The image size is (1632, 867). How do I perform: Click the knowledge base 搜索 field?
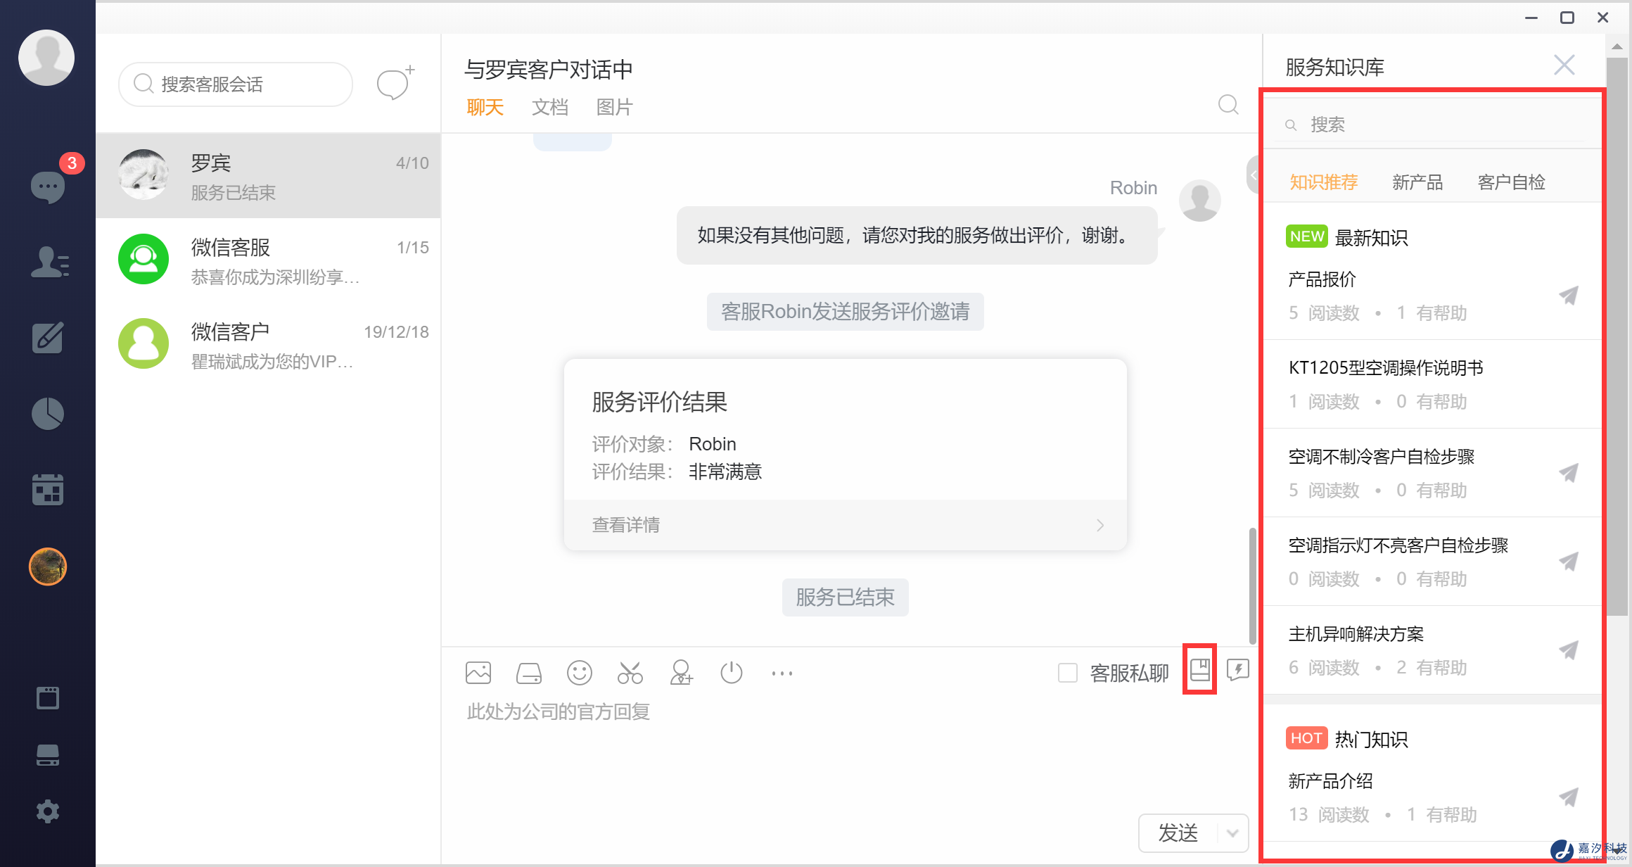pyautogui.click(x=1430, y=125)
